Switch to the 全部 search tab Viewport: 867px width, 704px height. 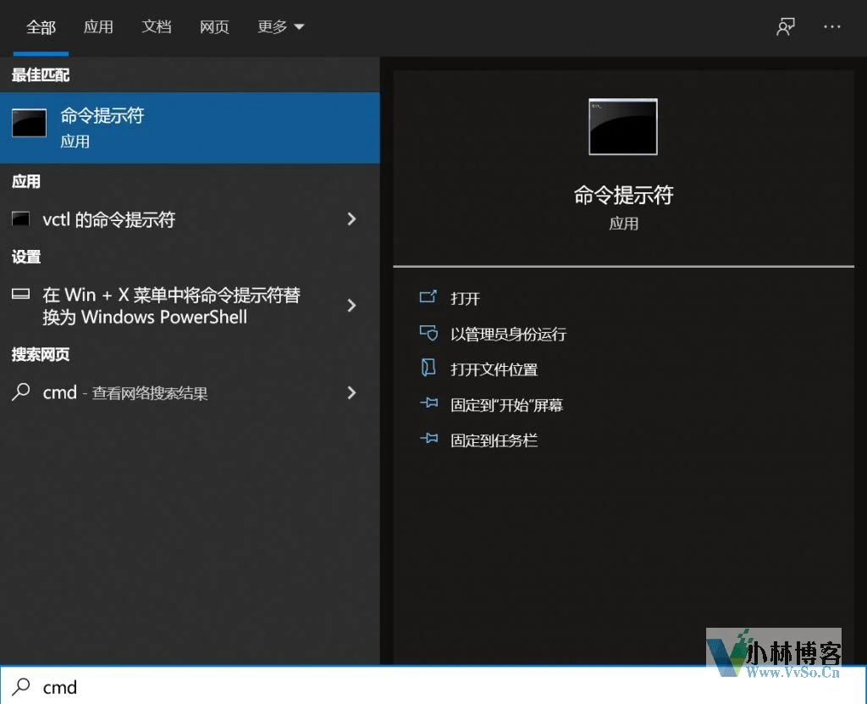[x=41, y=27]
